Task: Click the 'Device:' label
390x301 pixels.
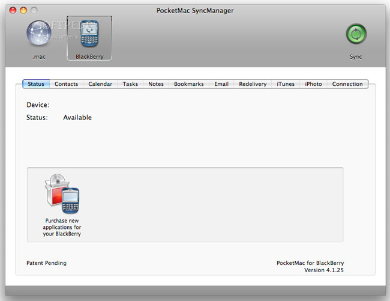Action: 38,105
